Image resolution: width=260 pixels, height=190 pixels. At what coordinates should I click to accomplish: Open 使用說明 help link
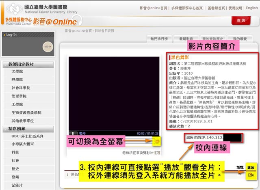pos(235,8)
